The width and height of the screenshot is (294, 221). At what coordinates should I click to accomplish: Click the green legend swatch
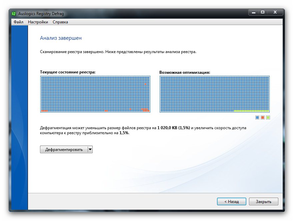point(268,118)
